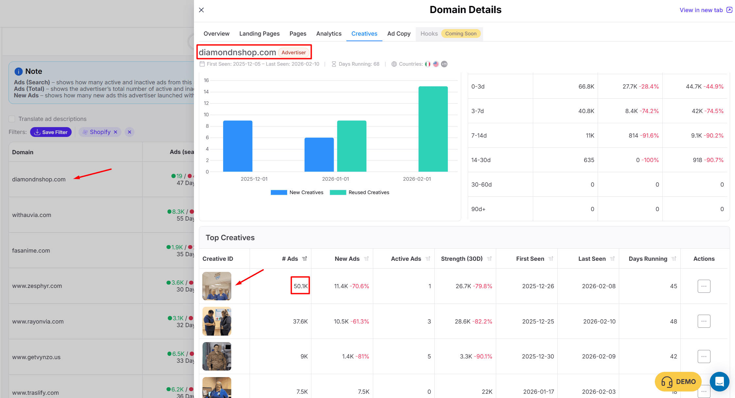Open actions menu for 9K creative
735x398 pixels.
pyautogui.click(x=704, y=357)
